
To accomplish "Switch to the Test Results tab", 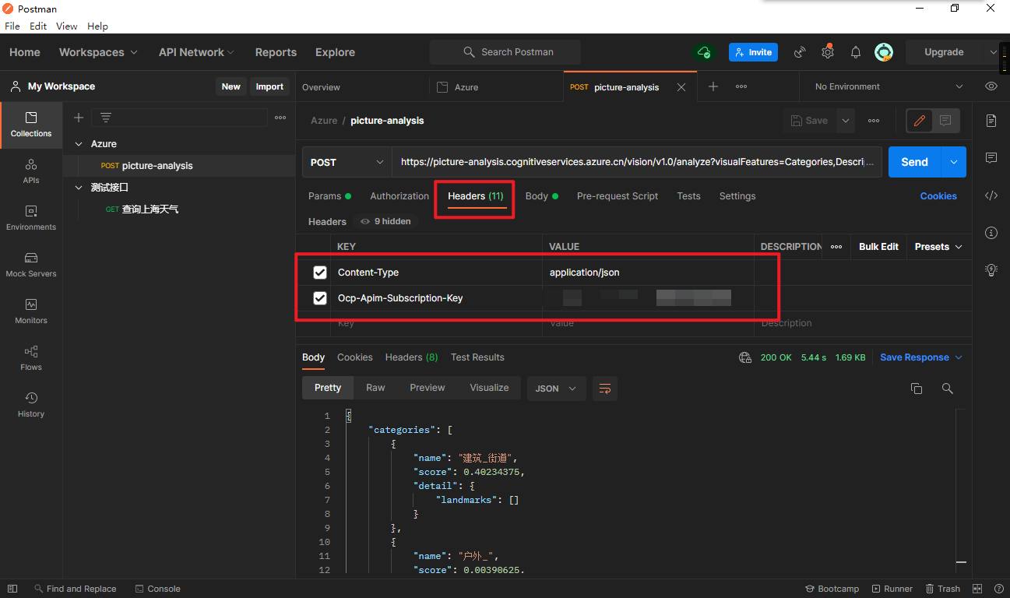I will click(477, 357).
